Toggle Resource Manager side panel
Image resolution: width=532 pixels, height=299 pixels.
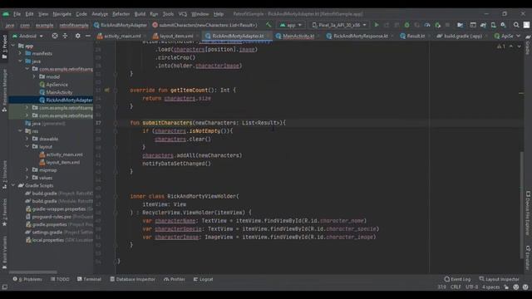click(4, 91)
